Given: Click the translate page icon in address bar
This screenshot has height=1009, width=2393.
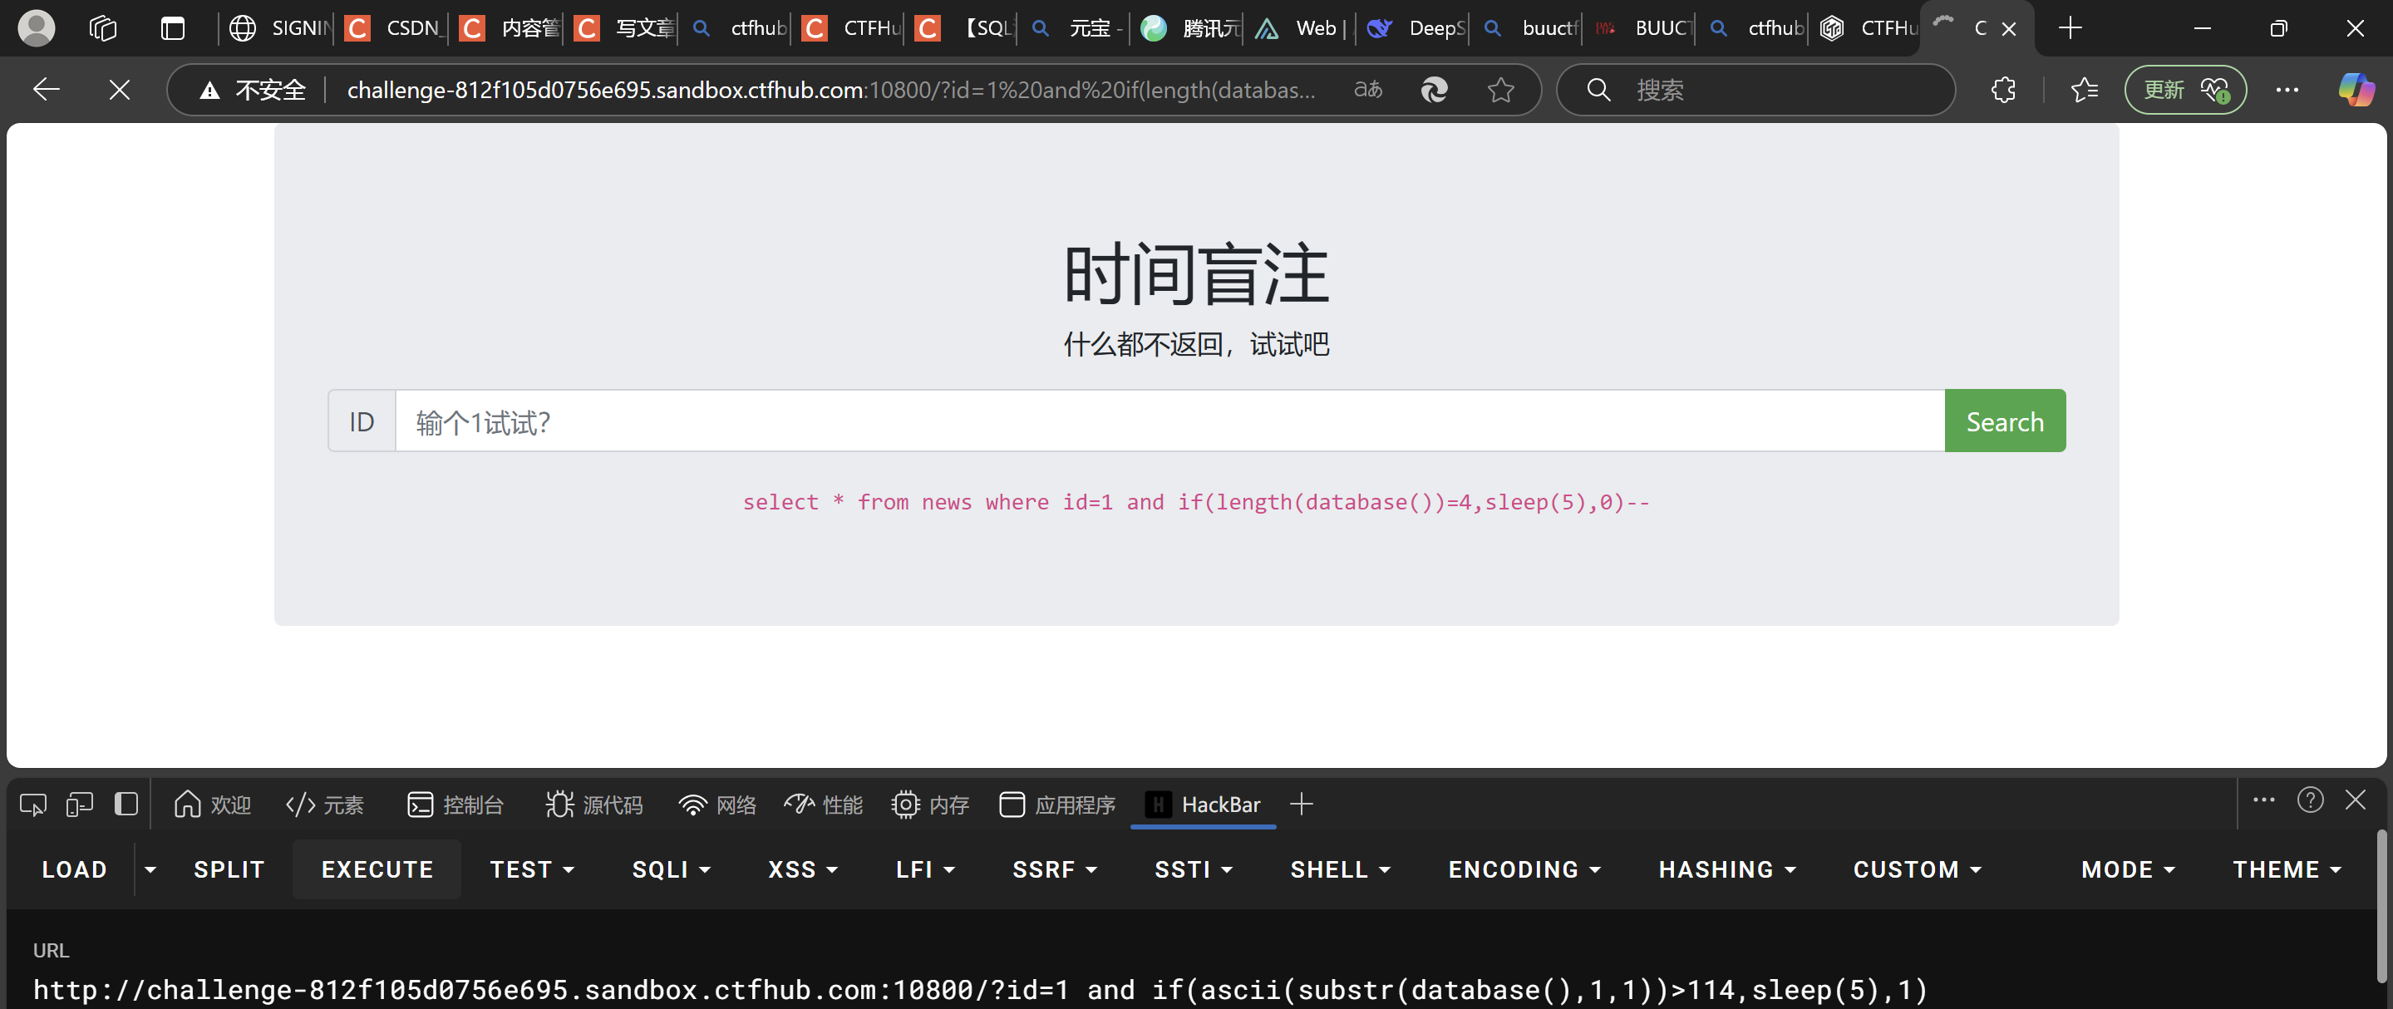Looking at the screenshot, I should [1367, 90].
